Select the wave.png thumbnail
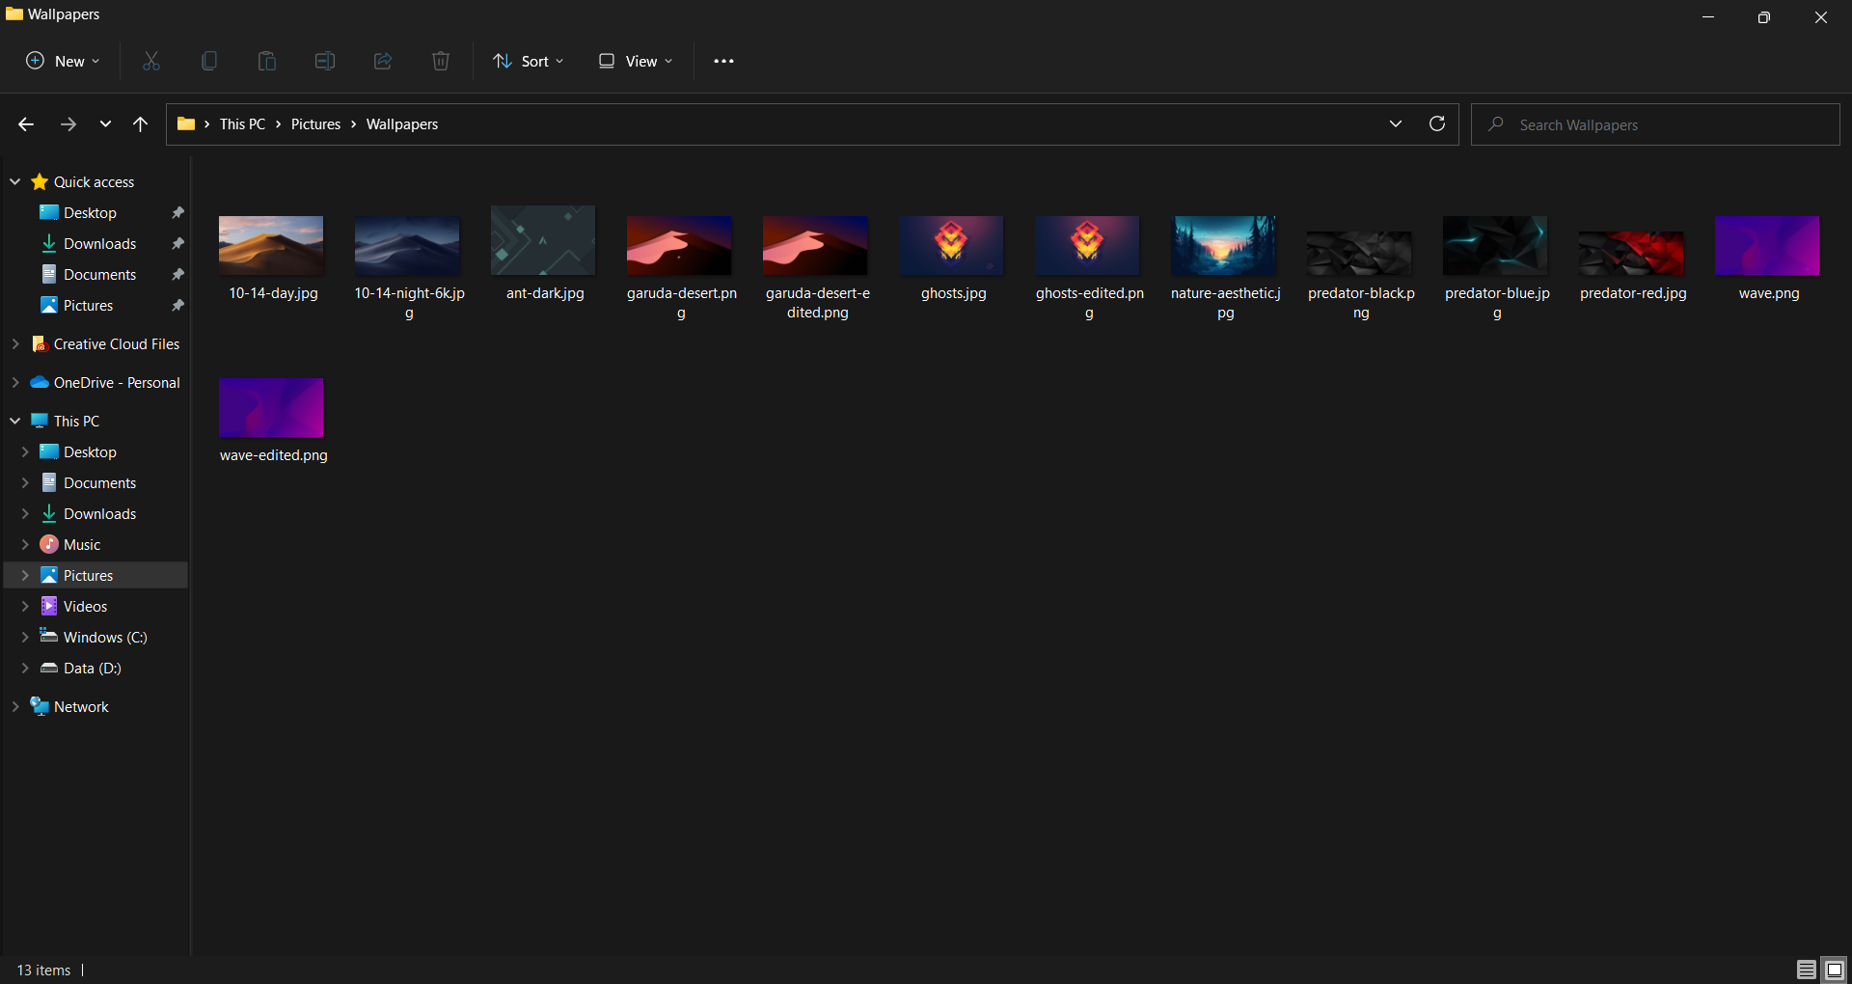Image resolution: width=1852 pixels, height=984 pixels. (x=1767, y=245)
